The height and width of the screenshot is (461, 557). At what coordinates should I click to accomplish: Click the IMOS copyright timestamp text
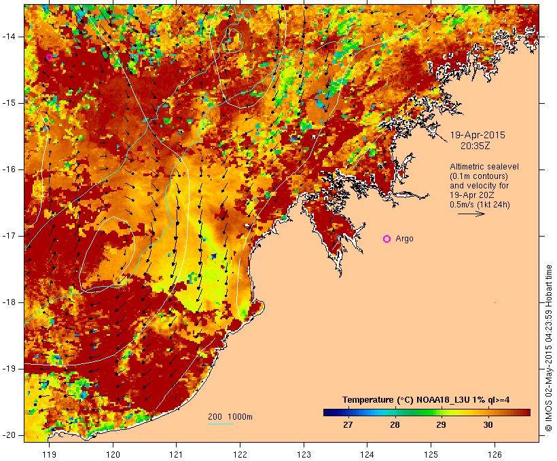coord(549,348)
